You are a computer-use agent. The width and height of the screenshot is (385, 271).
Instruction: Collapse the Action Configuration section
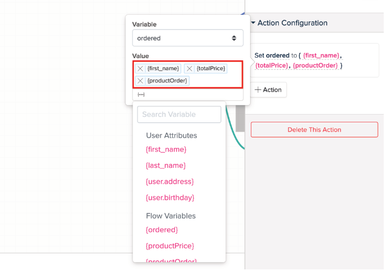click(x=253, y=23)
